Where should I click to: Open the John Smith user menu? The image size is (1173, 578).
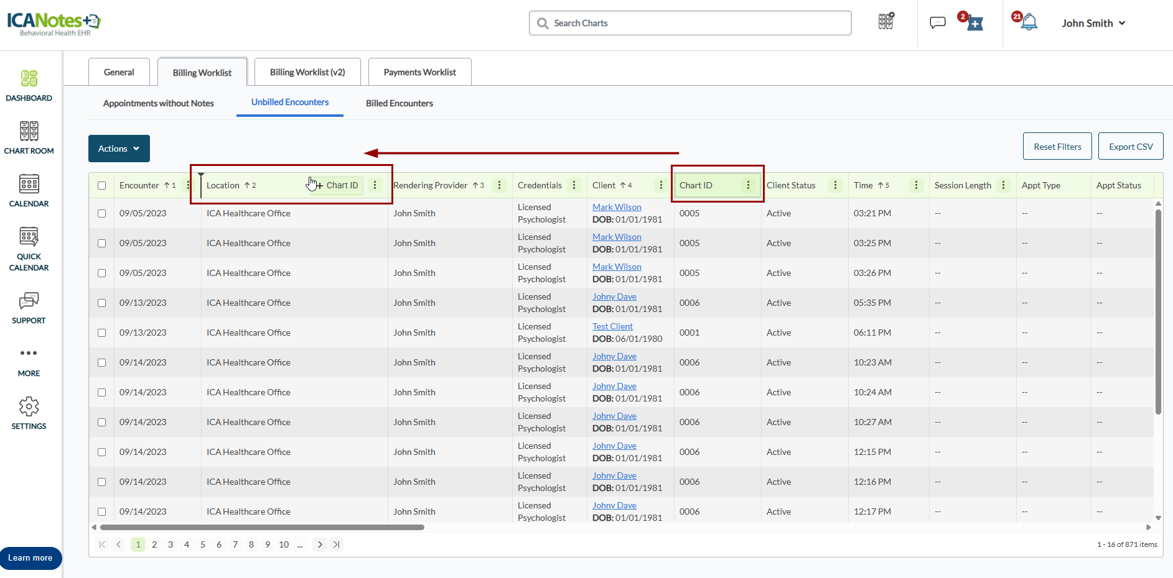tap(1093, 23)
